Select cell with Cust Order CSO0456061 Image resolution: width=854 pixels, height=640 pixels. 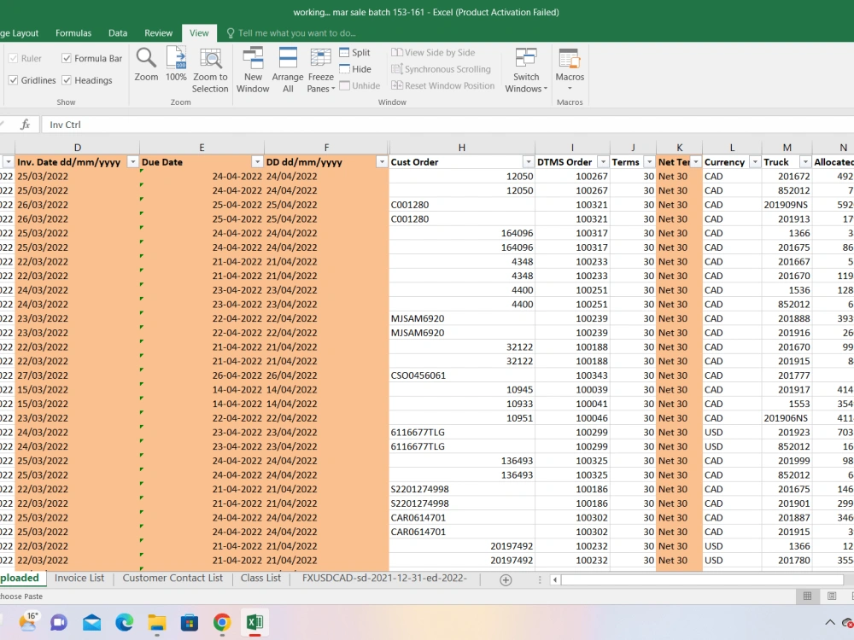tap(462, 375)
